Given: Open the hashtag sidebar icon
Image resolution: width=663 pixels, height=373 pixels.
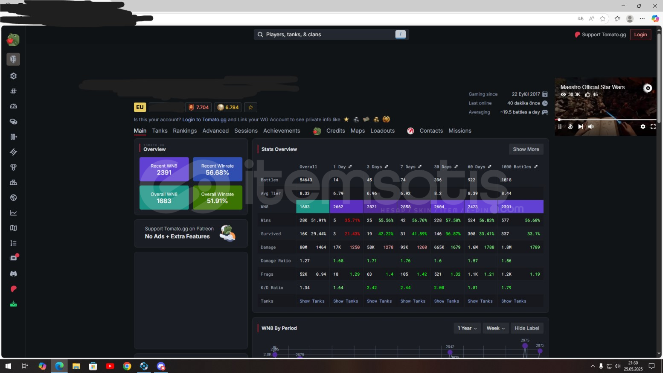Looking at the screenshot, I should 13,91.
